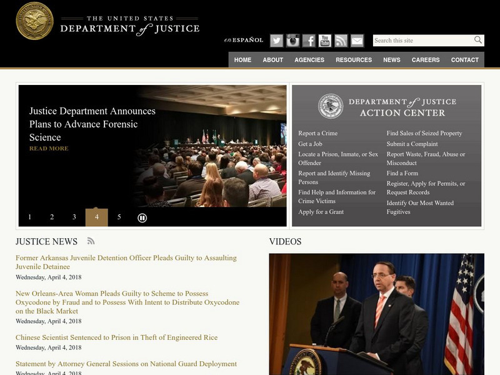Open the YouTube channel icon
Image resolution: width=500 pixels, height=375 pixels.
tap(324, 40)
